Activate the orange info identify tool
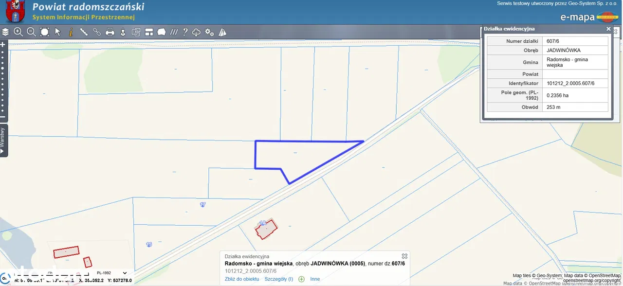623x286 pixels. pyautogui.click(x=71, y=32)
